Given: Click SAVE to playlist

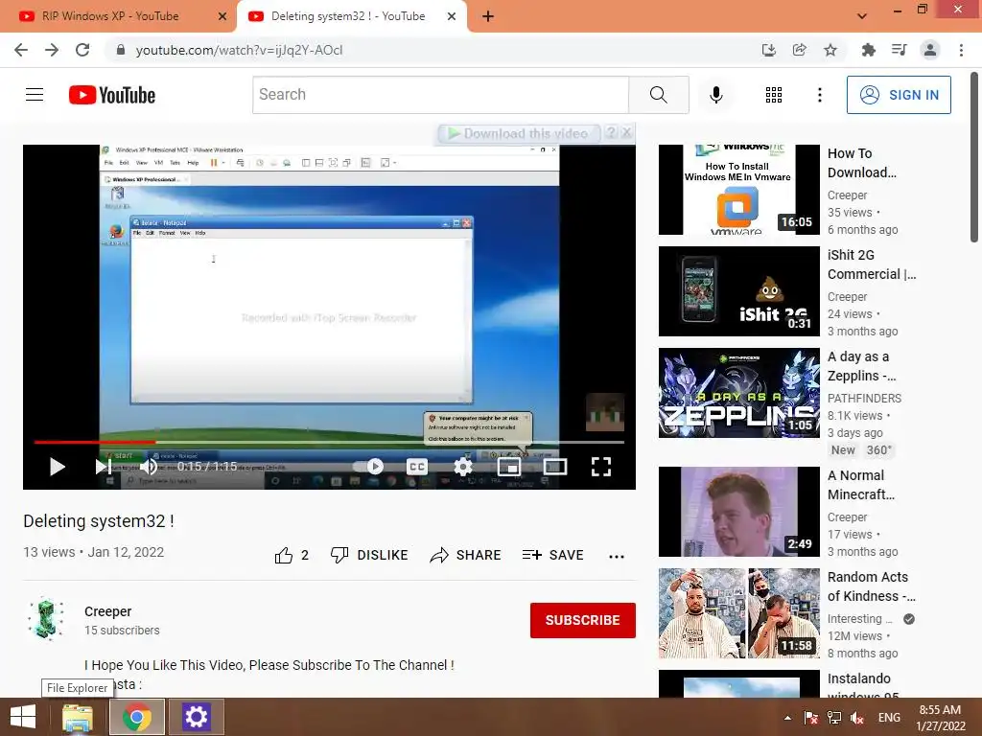Looking at the screenshot, I should point(553,555).
